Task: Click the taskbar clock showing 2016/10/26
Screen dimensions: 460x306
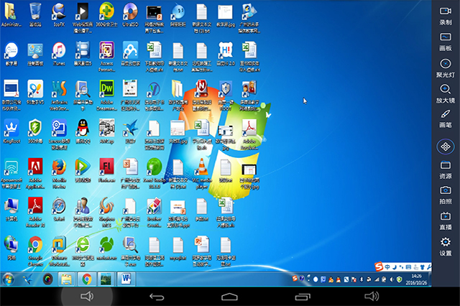Action: tap(417, 279)
